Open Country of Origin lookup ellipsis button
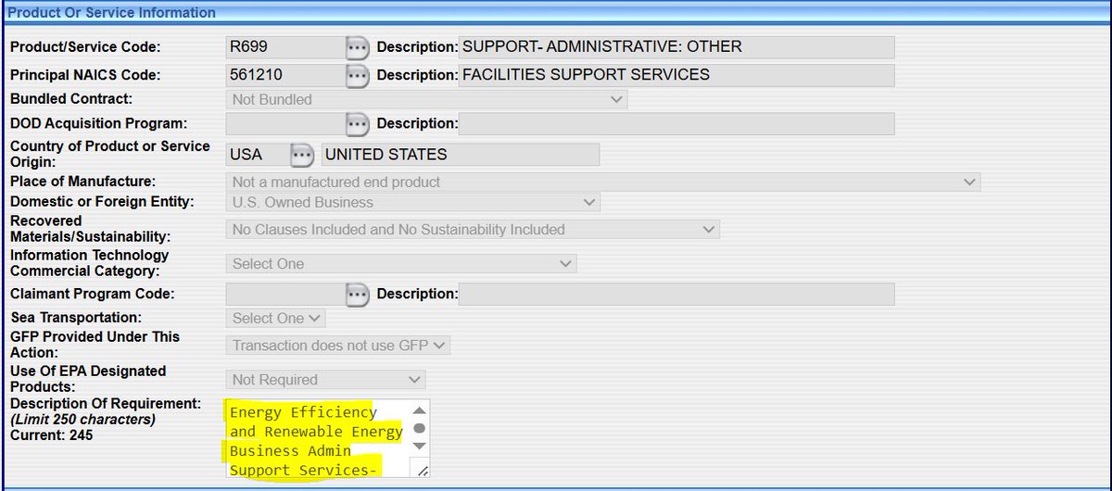1112x491 pixels. [303, 155]
